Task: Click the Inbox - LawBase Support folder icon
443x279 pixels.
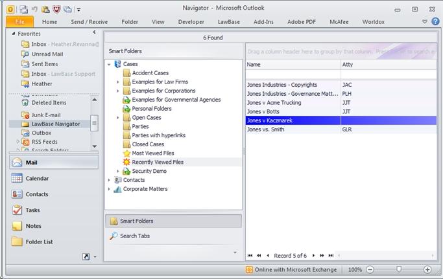Action: point(25,74)
